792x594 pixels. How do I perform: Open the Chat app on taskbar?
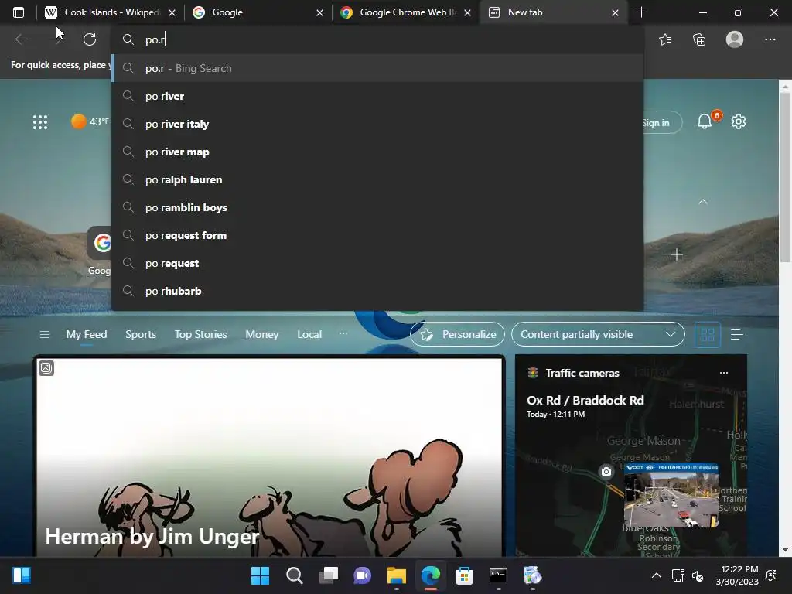pos(362,575)
